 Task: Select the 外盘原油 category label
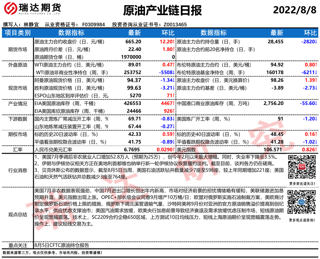pyautogui.click(x=18, y=65)
